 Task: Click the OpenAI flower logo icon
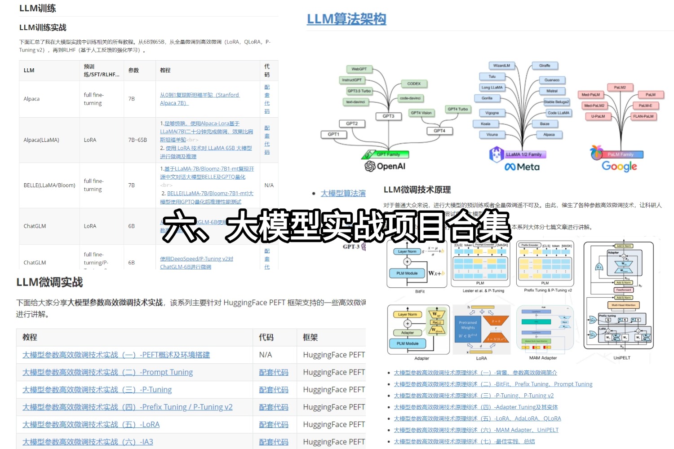pos(370,166)
